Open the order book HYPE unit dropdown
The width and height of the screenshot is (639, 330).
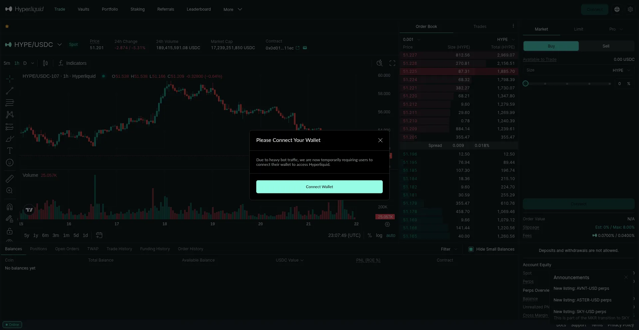click(506, 40)
